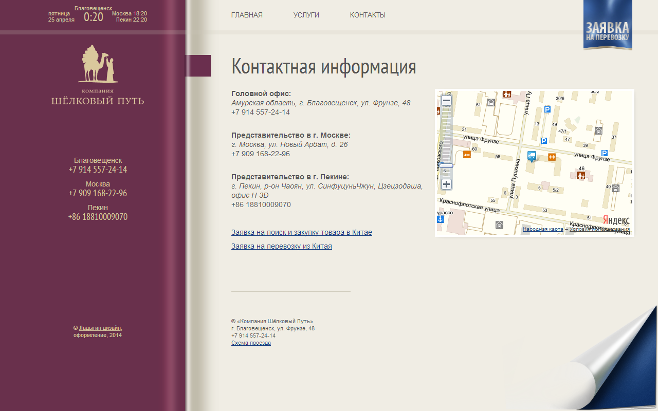Click the orange hotel bed icon on map

[x=467, y=154]
